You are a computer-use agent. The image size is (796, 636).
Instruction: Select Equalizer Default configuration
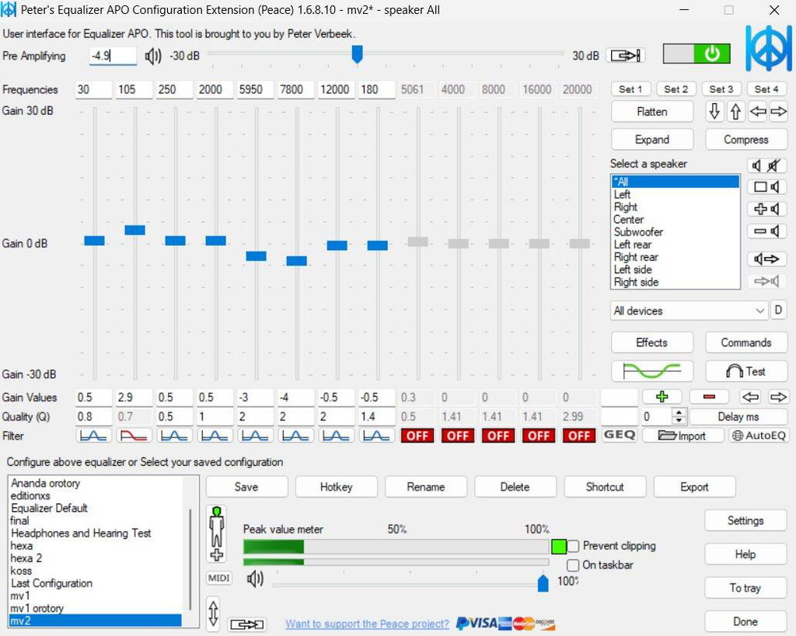[x=49, y=508]
